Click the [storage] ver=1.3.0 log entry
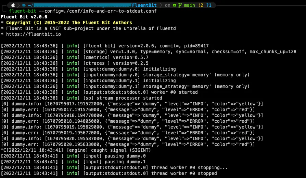Screen dimensions: 306x178 149,52
